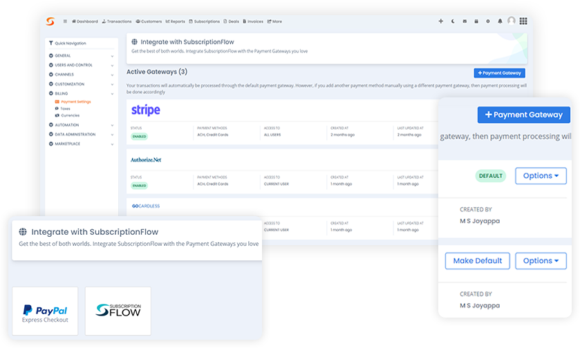
Task: Click 'ALL USERS' in Stripe row
Action: pyautogui.click(x=272, y=135)
